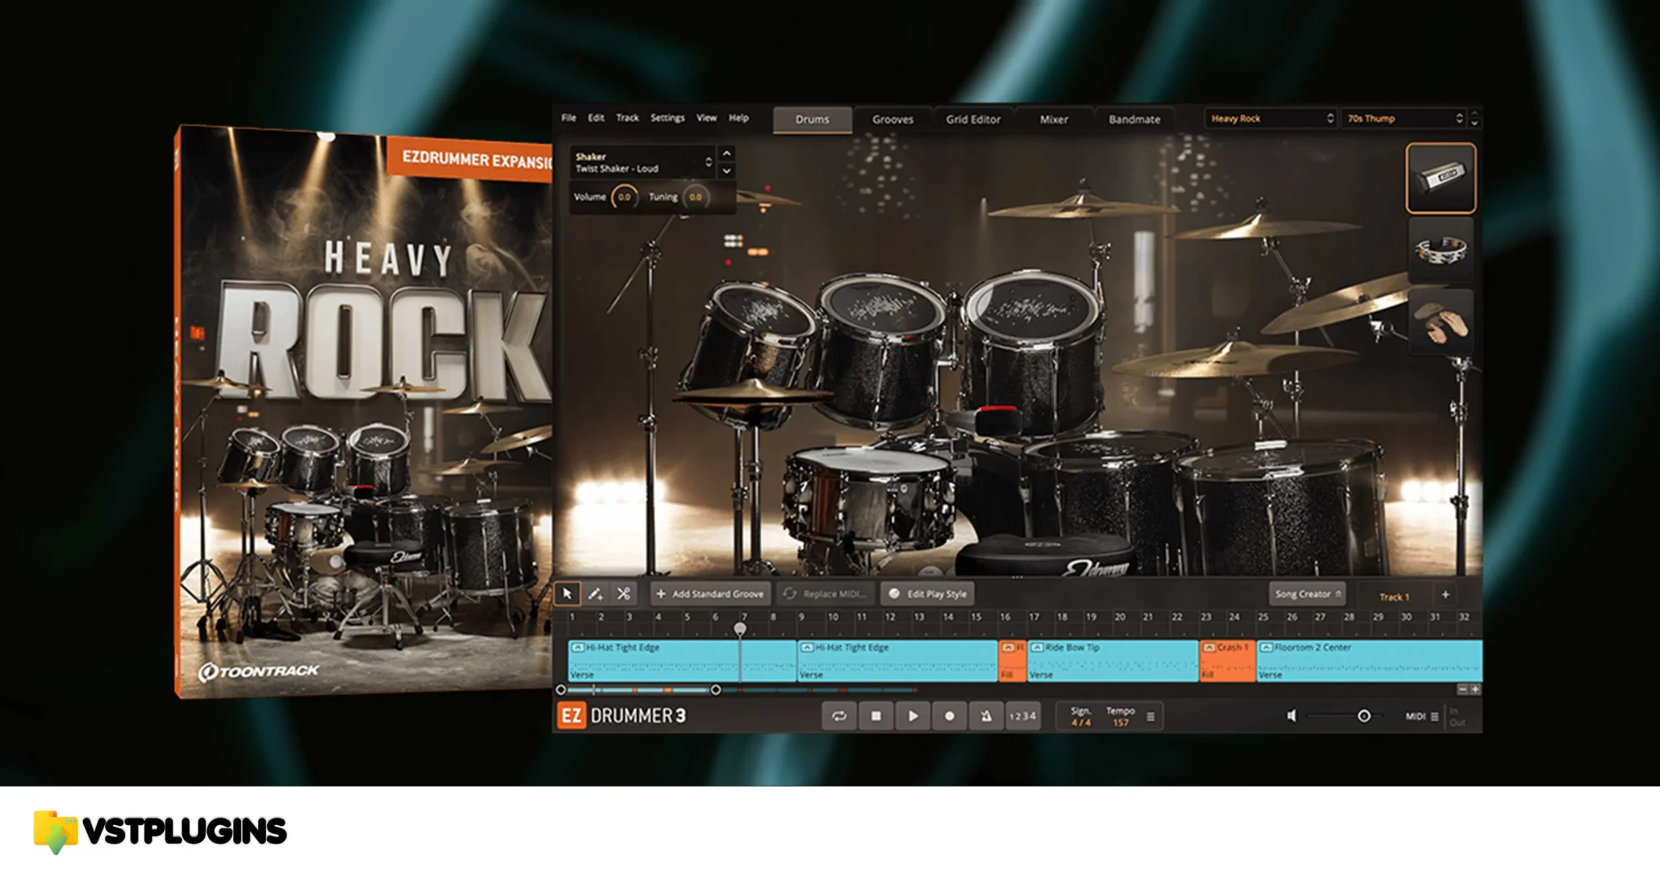Adjust the Volume knob
This screenshot has height=880, width=1660.
point(624,197)
